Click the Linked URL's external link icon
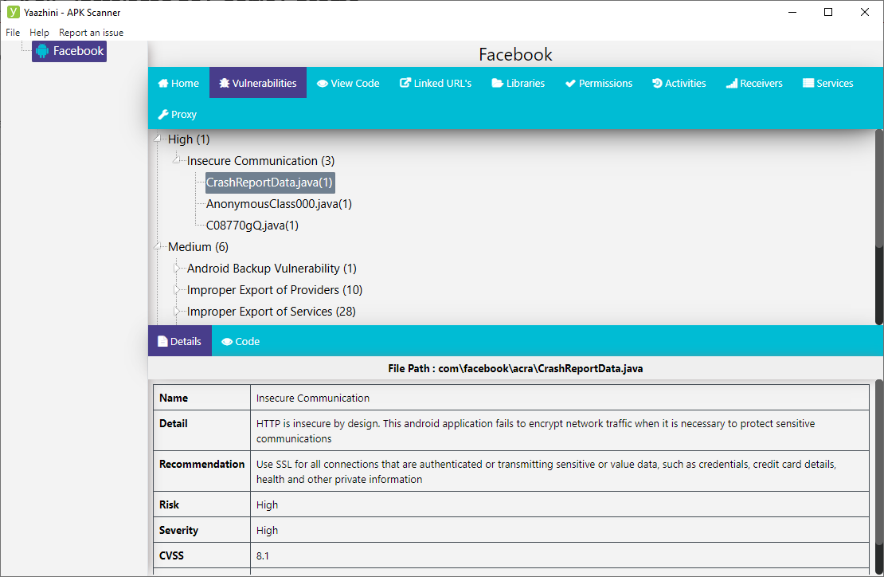 (405, 83)
